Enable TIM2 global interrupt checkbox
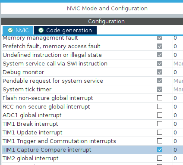Image resolution: width=183 pixels, height=165 pixels. (x=160, y=158)
